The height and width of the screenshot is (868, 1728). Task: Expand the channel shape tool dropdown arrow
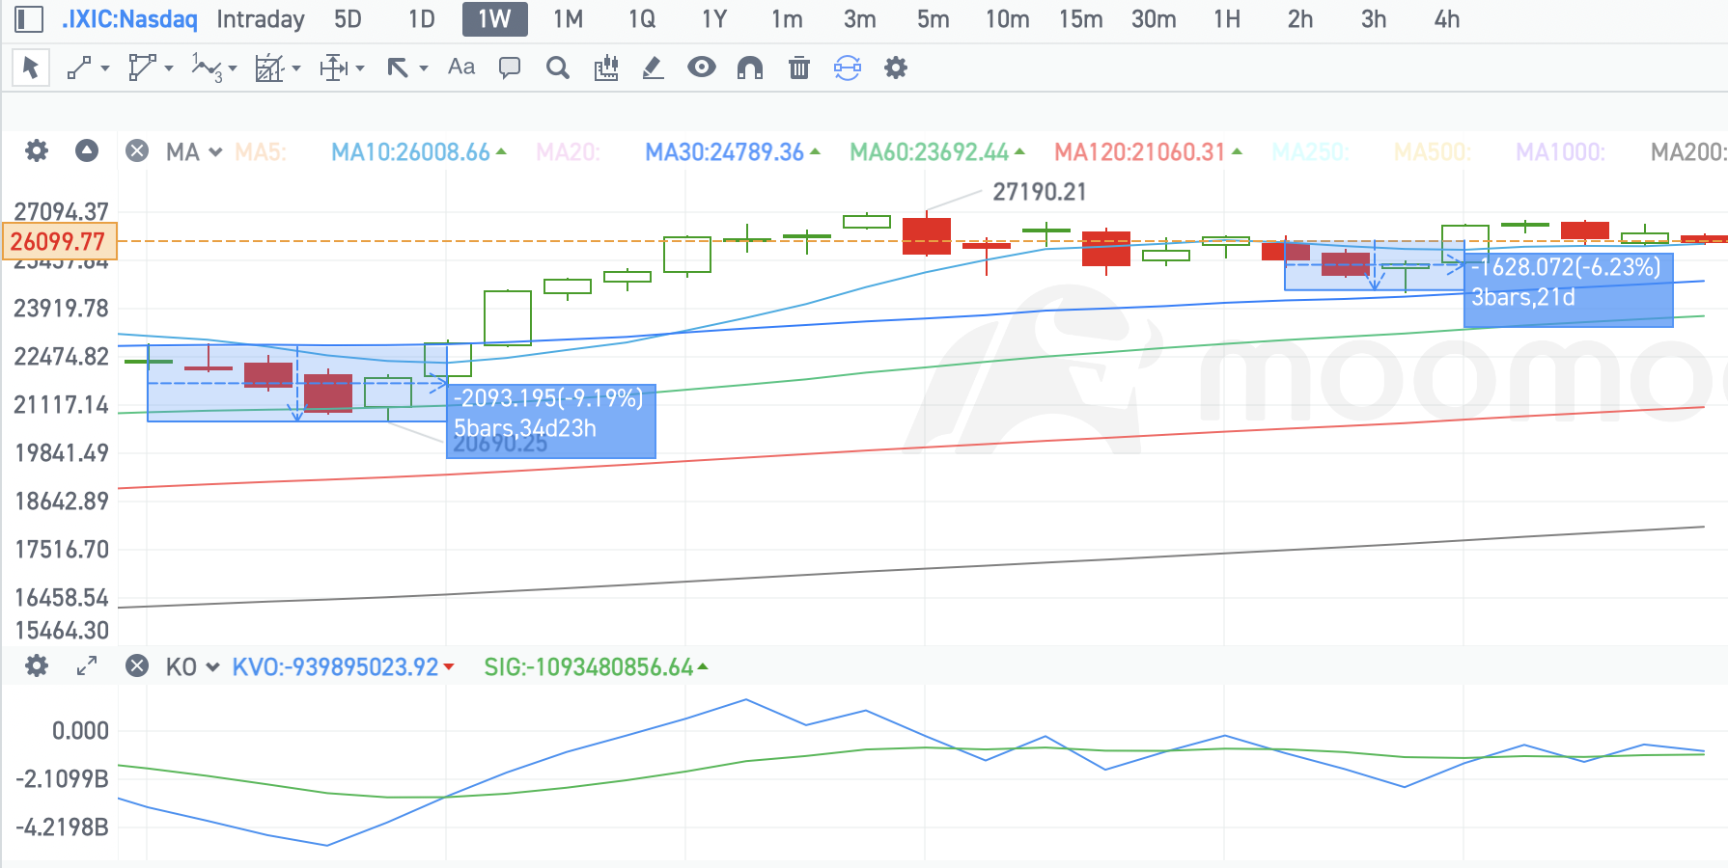pos(169,68)
